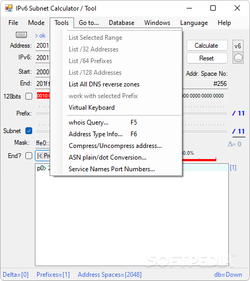Click the > ok status text
The image size is (250, 281).
click(x=40, y=36)
